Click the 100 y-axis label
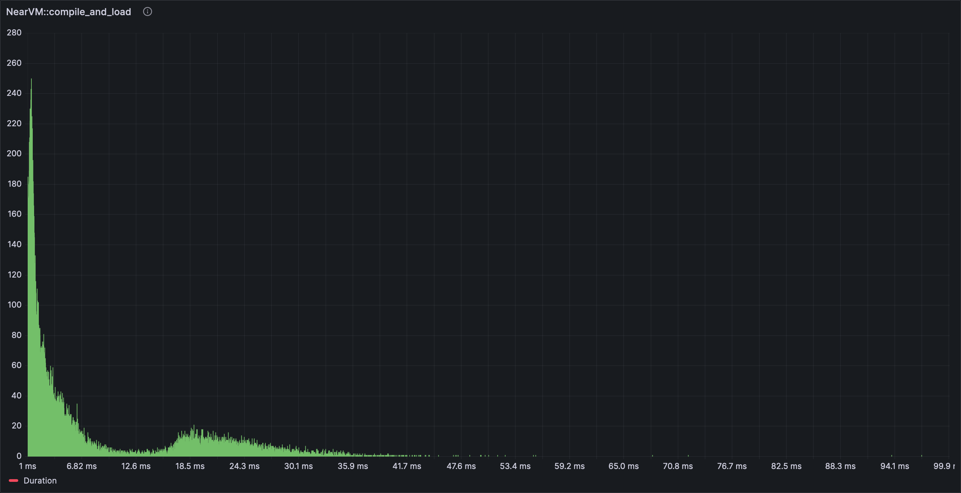The image size is (961, 493). (x=14, y=305)
